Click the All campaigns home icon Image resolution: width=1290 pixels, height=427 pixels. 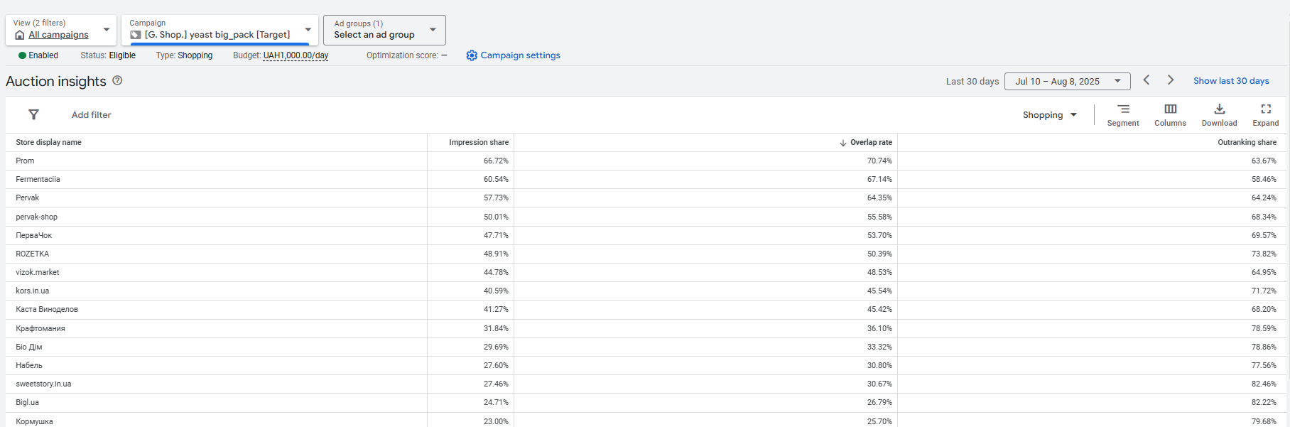pyautogui.click(x=19, y=35)
